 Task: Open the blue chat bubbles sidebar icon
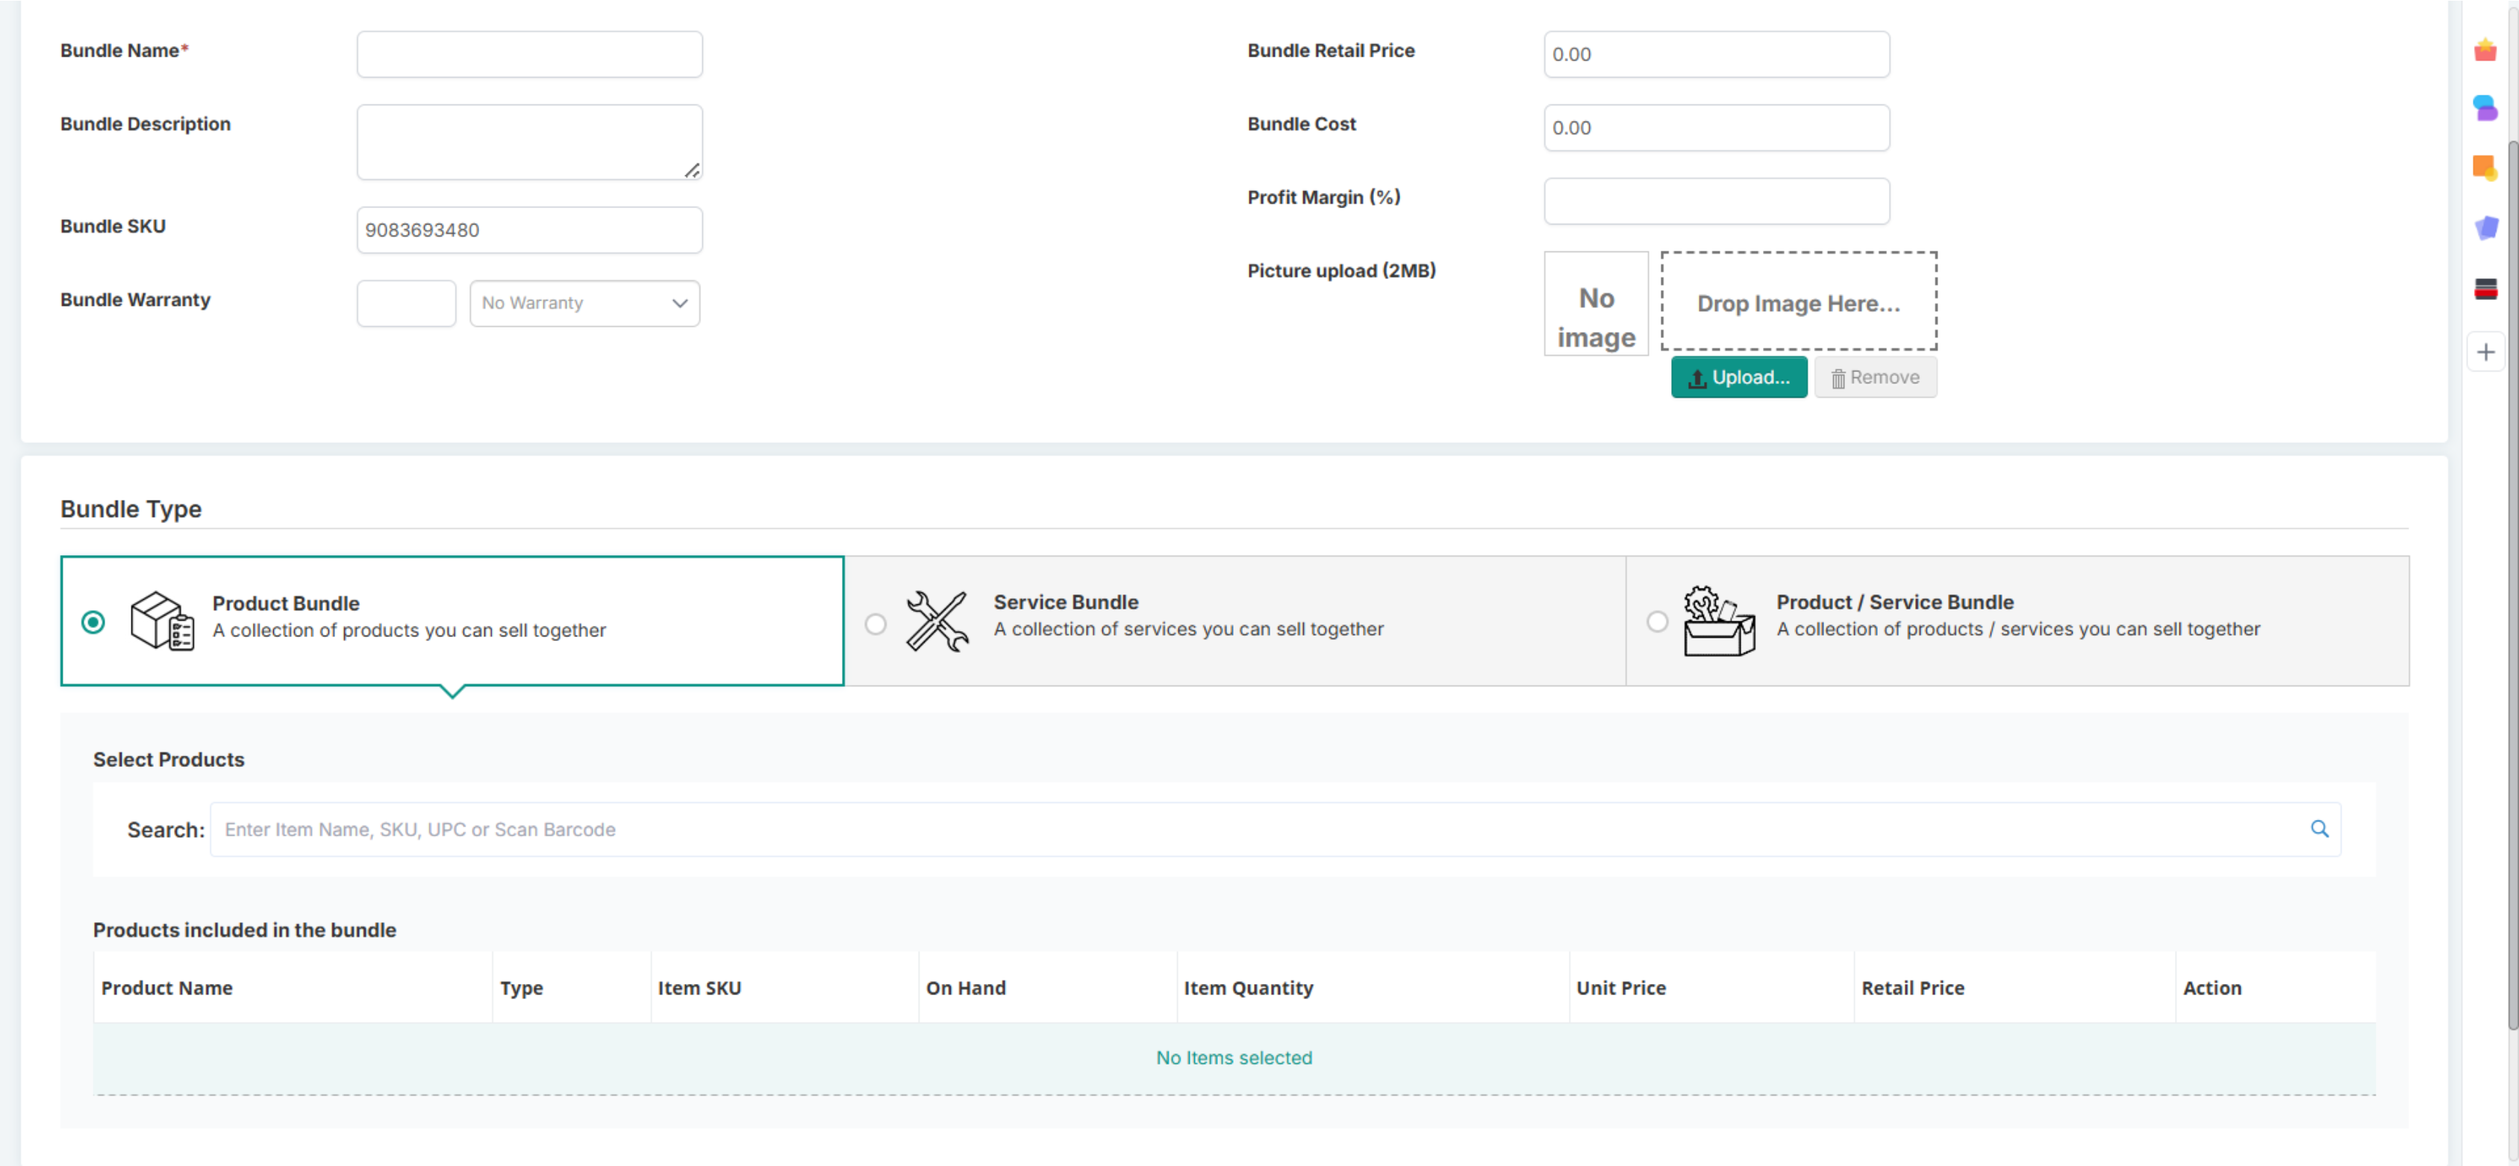coord(2485,107)
